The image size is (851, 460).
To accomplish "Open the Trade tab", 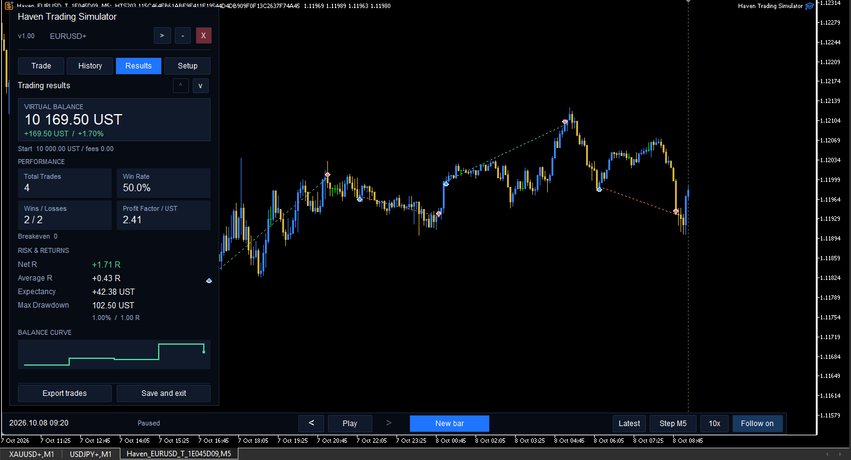I will click(x=41, y=66).
